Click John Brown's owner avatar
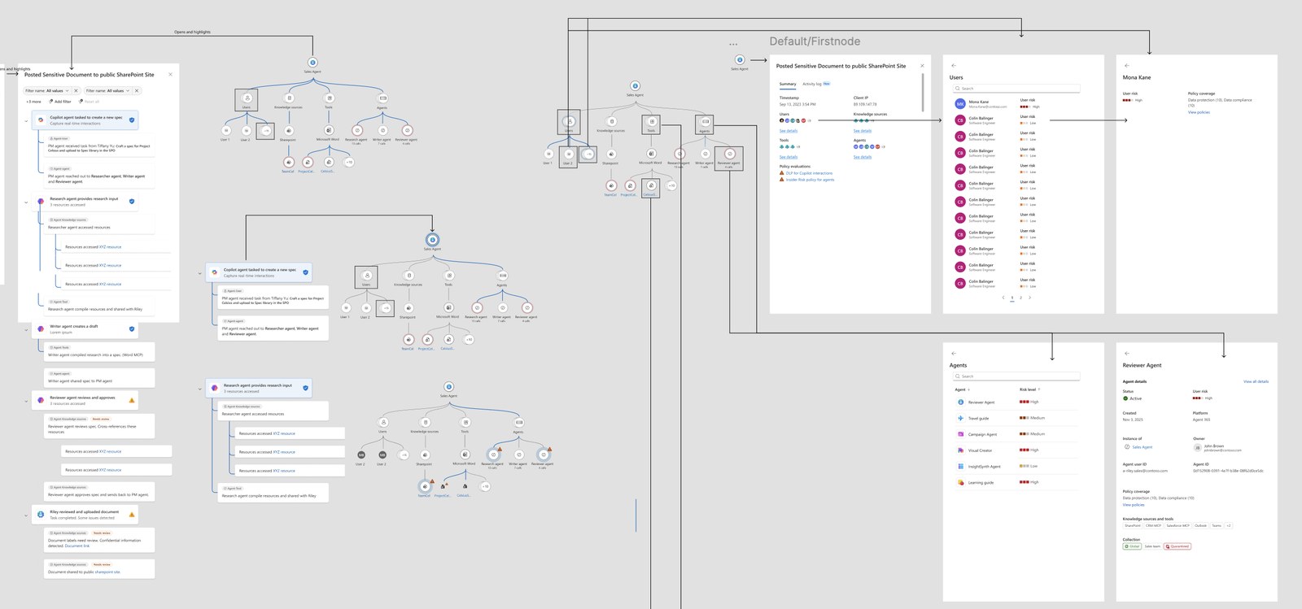The image size is (1302, 609). tap(1198, 447)
